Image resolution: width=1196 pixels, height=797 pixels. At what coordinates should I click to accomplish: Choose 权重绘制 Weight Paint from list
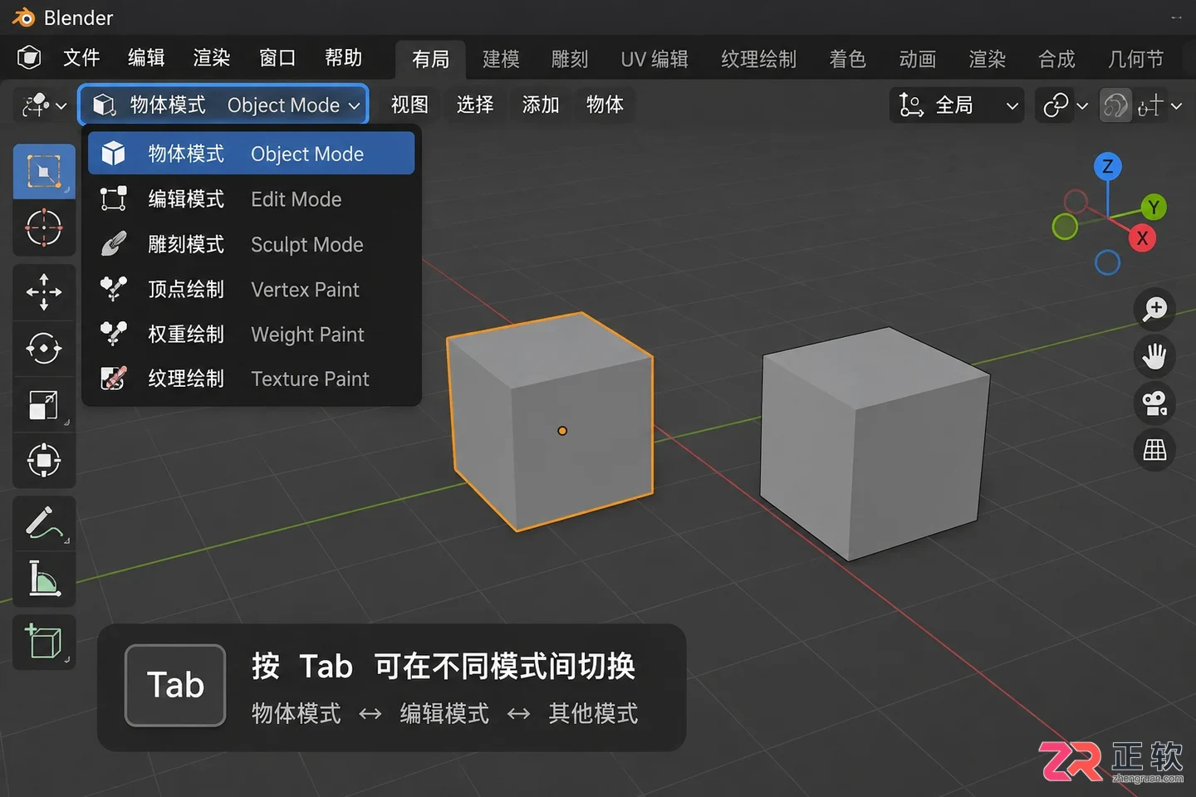click(x=251, y=334)
